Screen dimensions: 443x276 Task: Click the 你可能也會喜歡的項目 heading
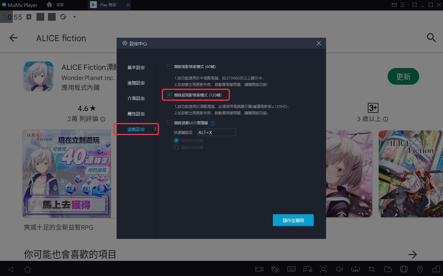tap(70, 254)
